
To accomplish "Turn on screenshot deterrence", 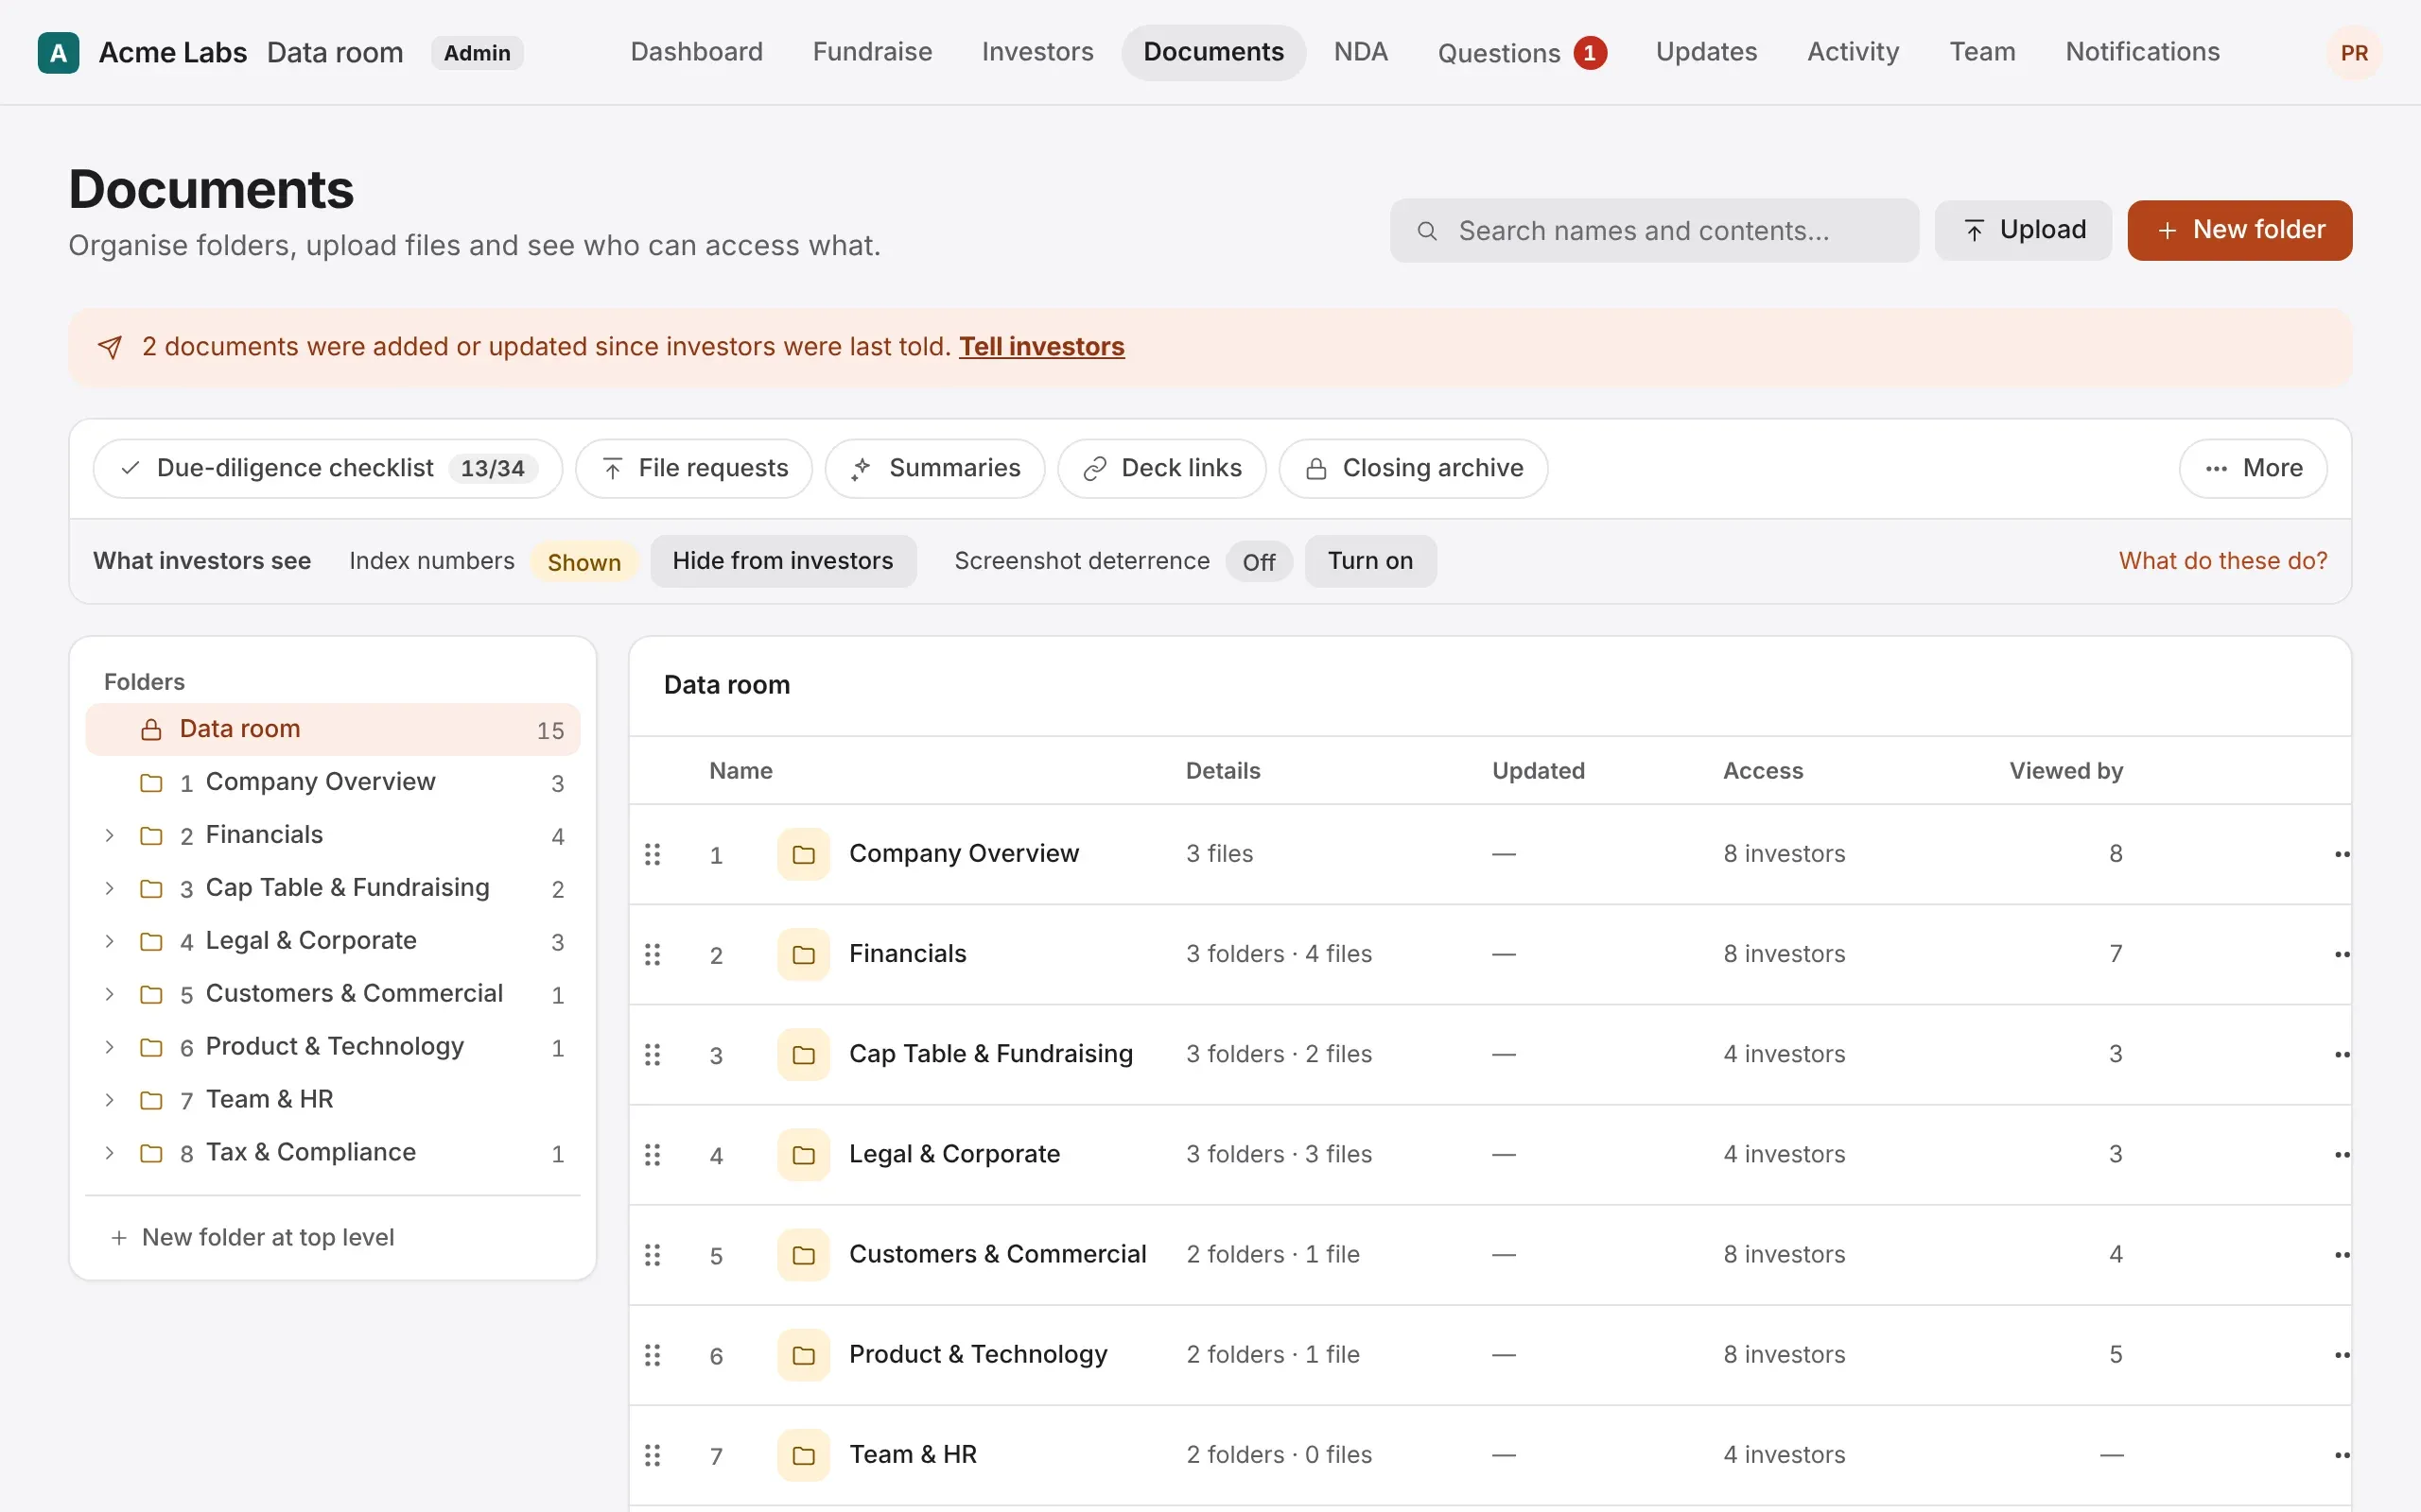I will point(1369,561).
